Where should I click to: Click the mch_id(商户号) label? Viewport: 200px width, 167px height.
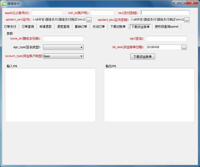78,13
